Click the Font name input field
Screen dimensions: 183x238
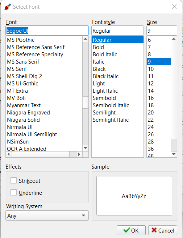pos(47,31)
